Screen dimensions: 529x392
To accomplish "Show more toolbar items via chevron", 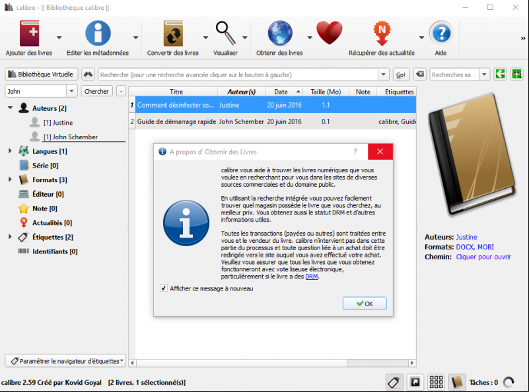I will coord(523,38).
